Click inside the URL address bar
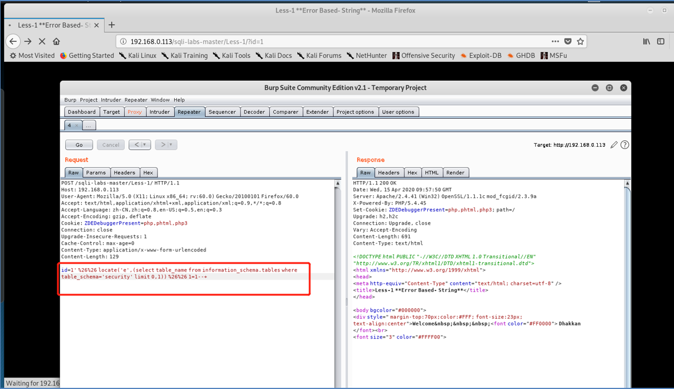Image resolution: width=674 pixels, height=389 pixels. (x=286, y=41)
